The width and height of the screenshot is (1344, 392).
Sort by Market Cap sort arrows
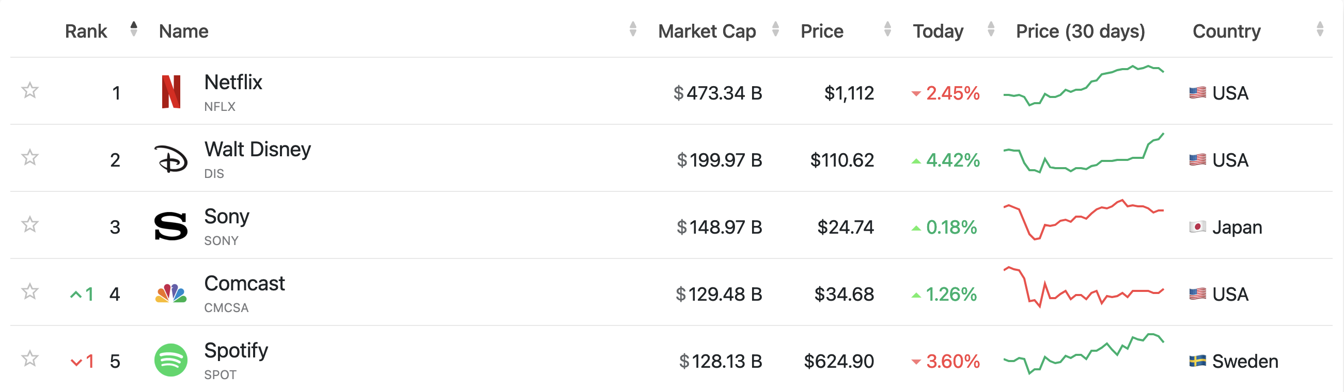point(775,29)
